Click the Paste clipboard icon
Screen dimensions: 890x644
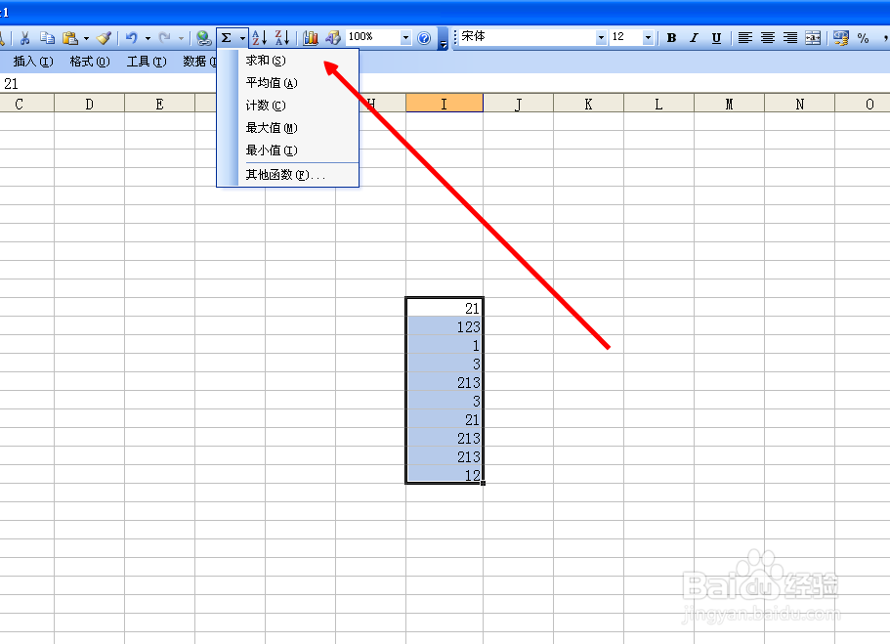[x=69, y=38]
